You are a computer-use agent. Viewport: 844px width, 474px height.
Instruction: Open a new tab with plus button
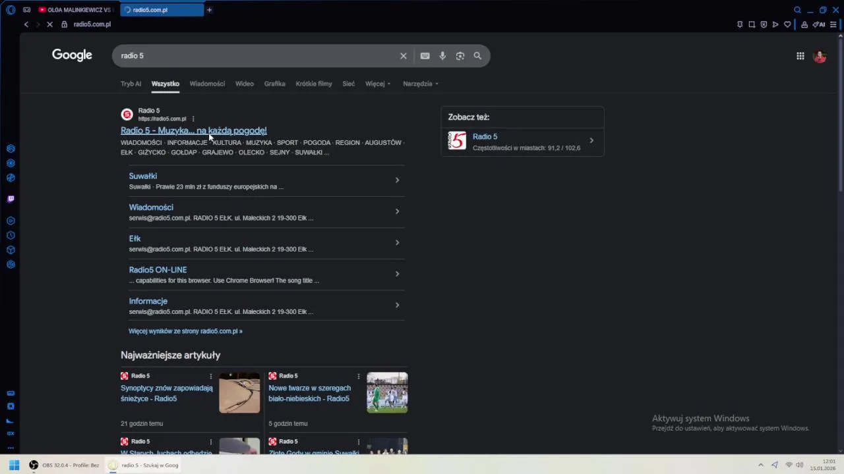pyautogui.click(x=209, y=10)
